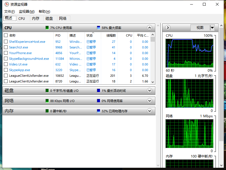Open the 帮助(H) menu
Screen dimensions: 226x170
(x=44, y=12)
